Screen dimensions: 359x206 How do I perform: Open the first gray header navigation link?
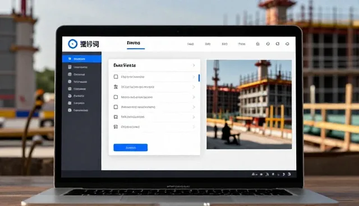(x=191, y=44)
